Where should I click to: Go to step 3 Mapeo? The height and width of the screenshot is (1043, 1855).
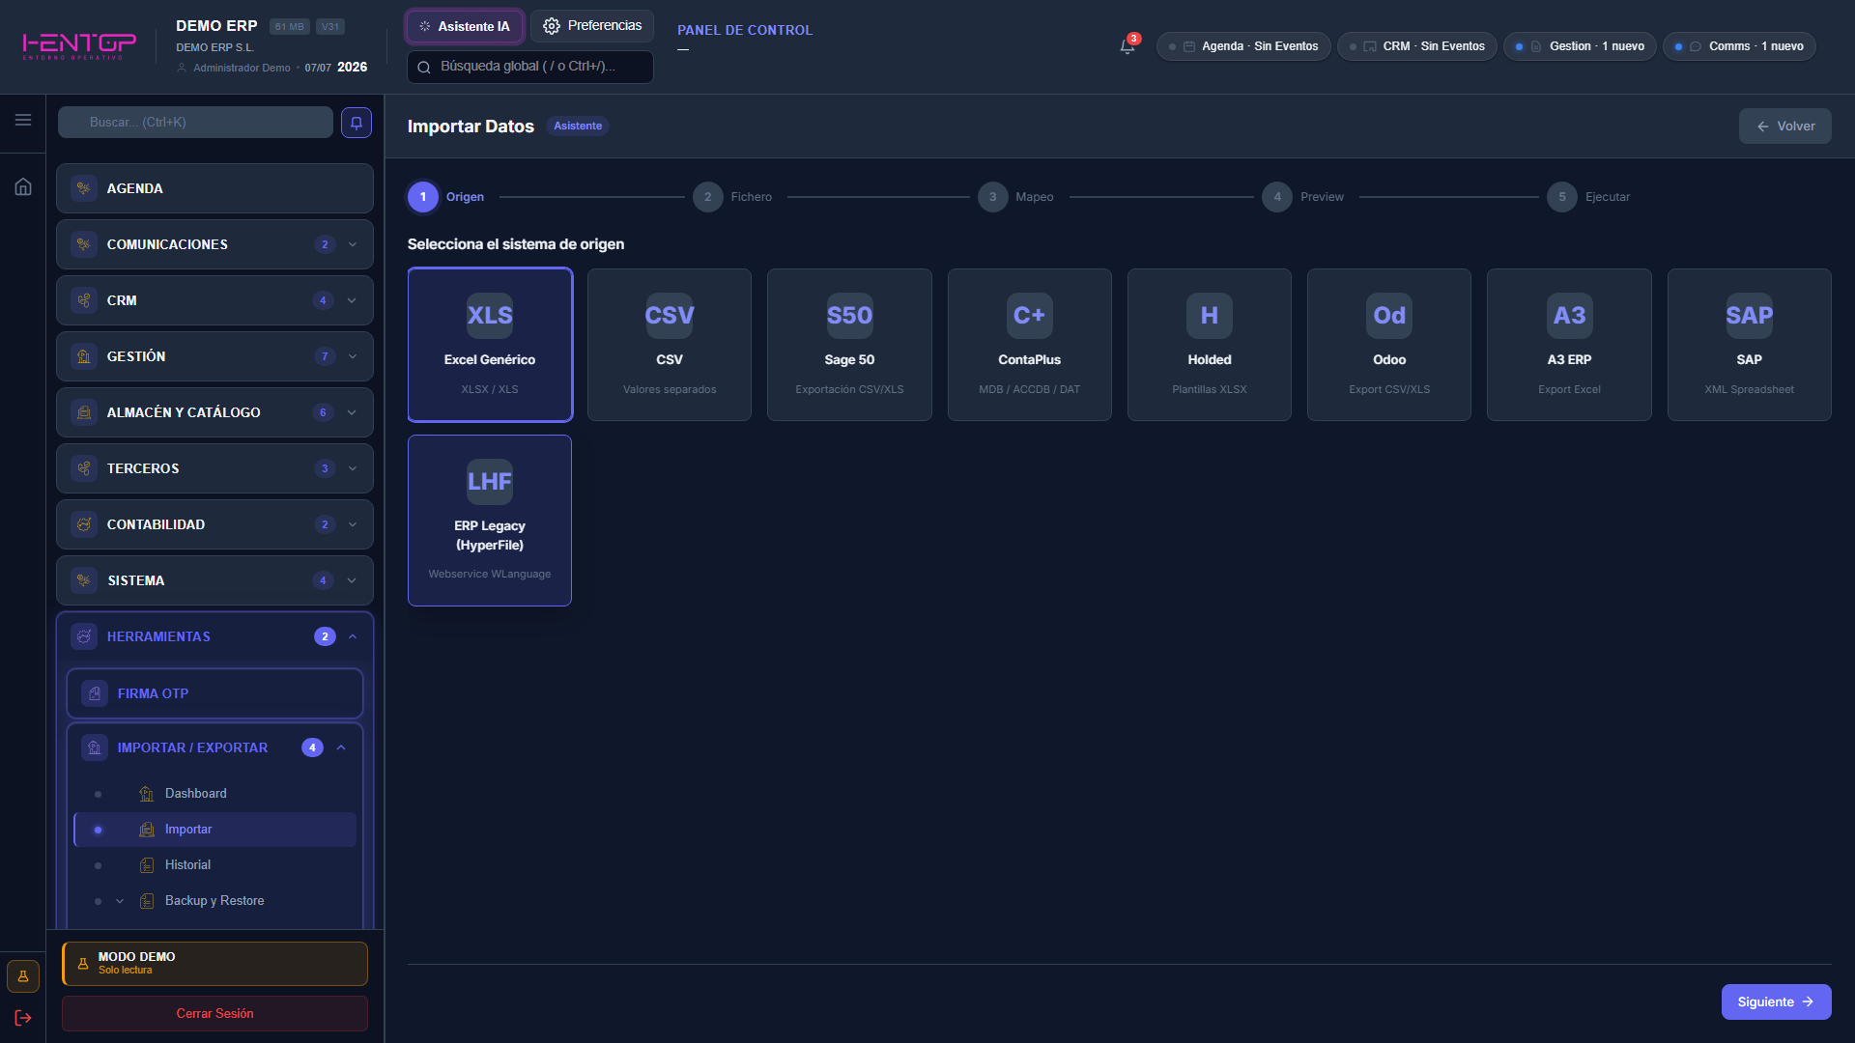pos(1015,197)
